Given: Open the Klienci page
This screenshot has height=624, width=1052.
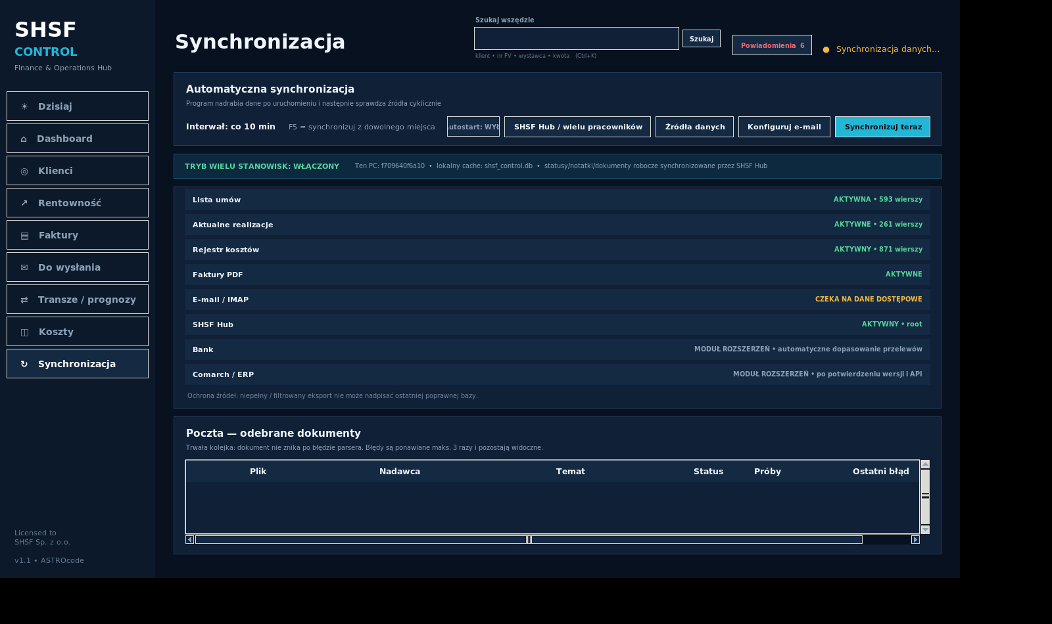Looking at the screenshot, I should [x=78, y=171].
